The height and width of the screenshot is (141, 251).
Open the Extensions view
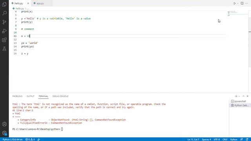click(4, 40)
